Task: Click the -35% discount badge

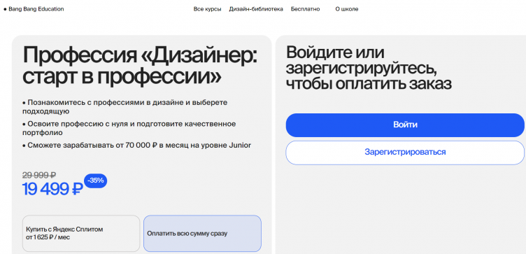Action: click(x=96, y=181)
